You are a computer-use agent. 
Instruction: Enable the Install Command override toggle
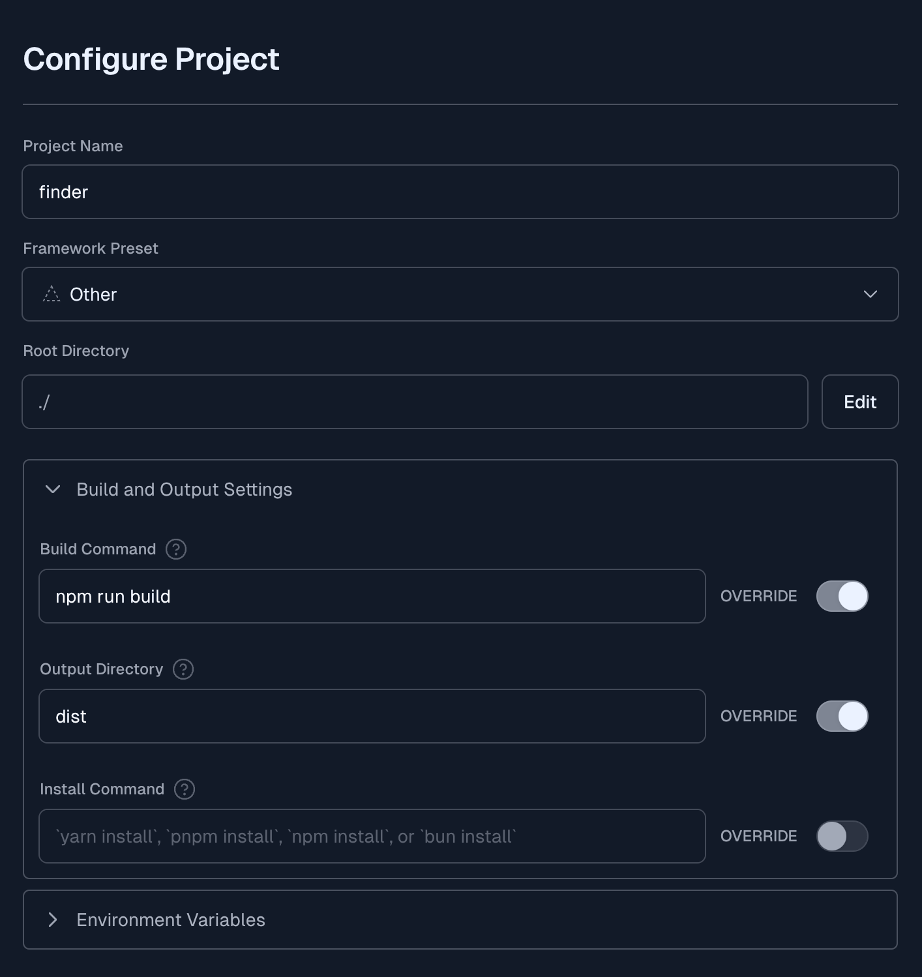click(842, 836)
